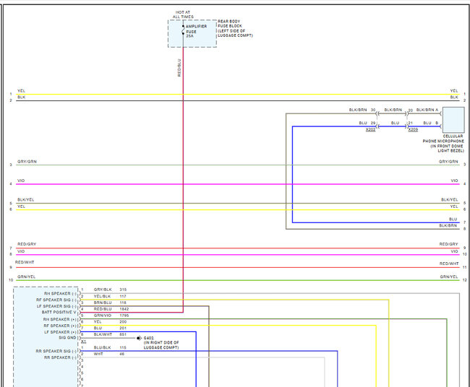This screenshot has height=387, width=470.
Task: Click the "RH SPEAKER (+)" pin label
Action: 59,319
